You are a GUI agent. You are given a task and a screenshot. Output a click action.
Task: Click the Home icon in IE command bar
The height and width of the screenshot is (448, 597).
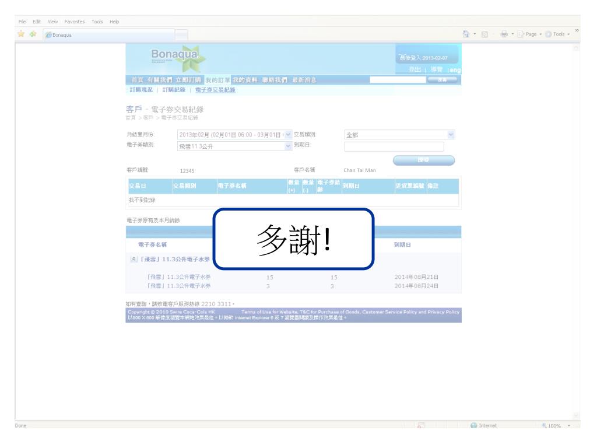pyautogui.click(x=466, y=34)
